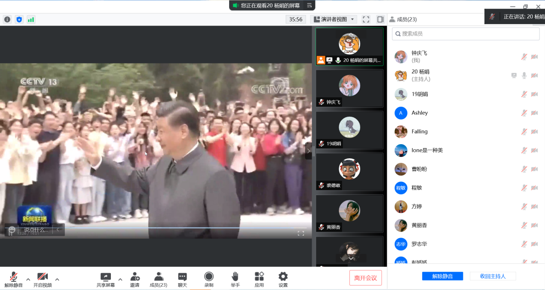Click 钟庆飞's avatar in the member list

point(401,57)
